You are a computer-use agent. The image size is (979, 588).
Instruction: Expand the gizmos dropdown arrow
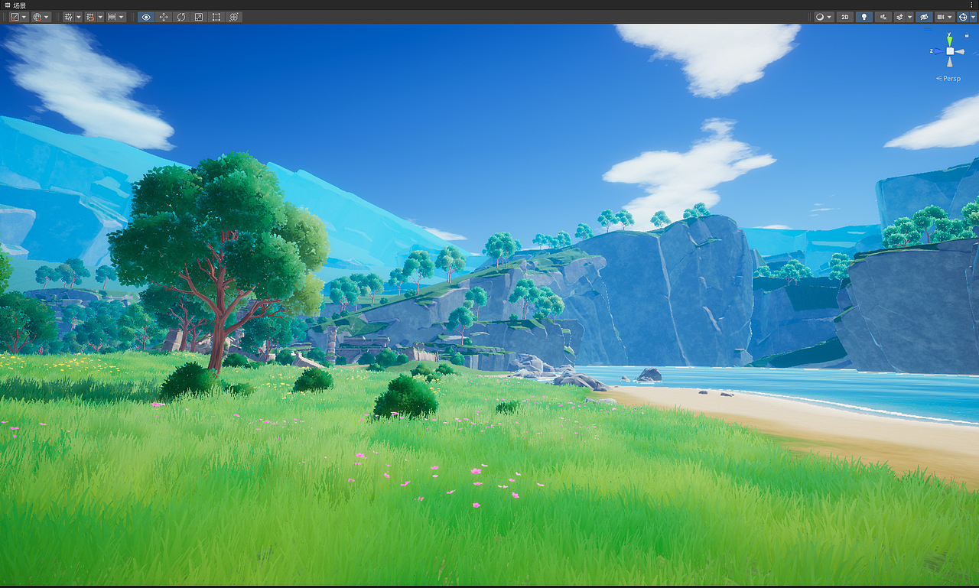[x=973, y=17]
